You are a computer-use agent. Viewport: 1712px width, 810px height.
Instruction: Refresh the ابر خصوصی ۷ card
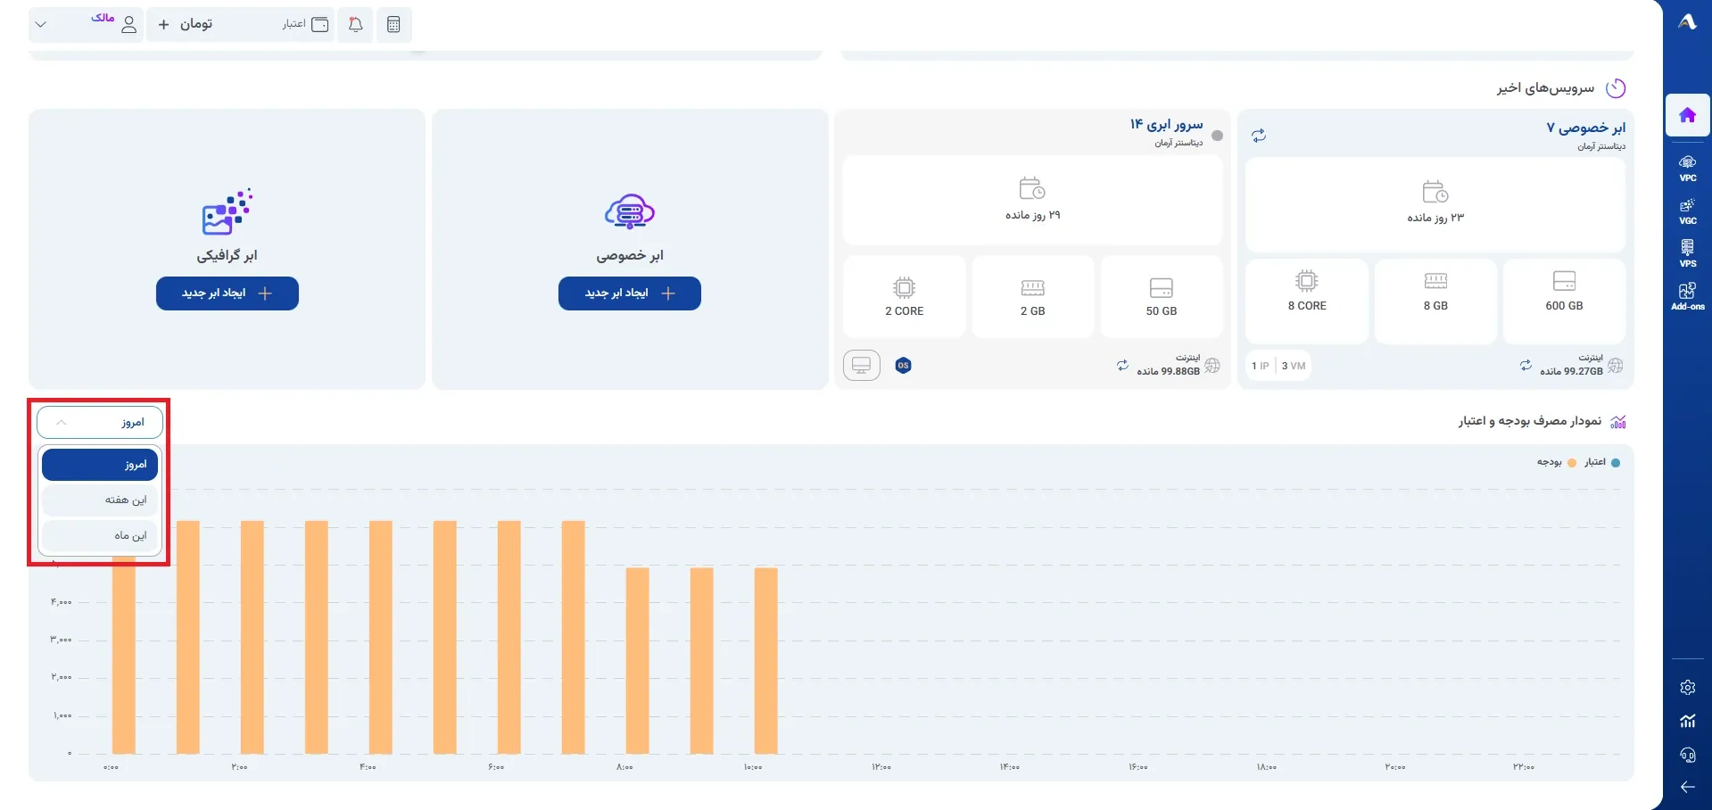[x=1259, y=136]
